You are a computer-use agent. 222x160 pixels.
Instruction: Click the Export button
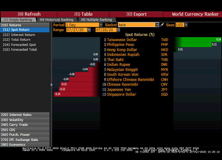(x=136, y=14)
